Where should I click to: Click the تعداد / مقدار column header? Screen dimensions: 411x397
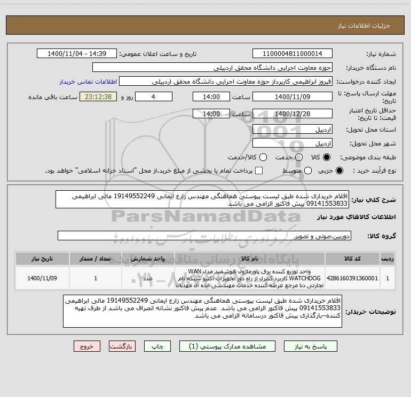(x=96, y=258)
